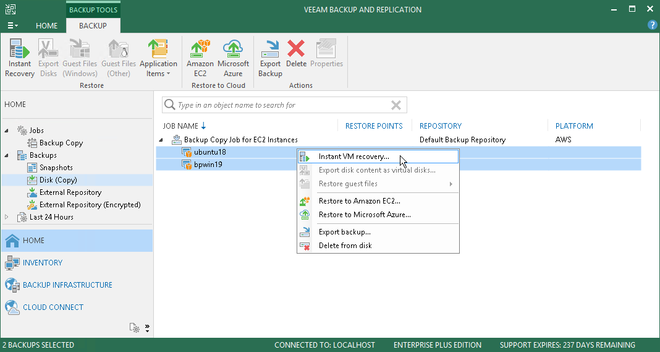Image resolution: width=660 pixels, height=352 pixels.
Task: Choose Instant VM recovery from context menu
Action: coord(378,157)
